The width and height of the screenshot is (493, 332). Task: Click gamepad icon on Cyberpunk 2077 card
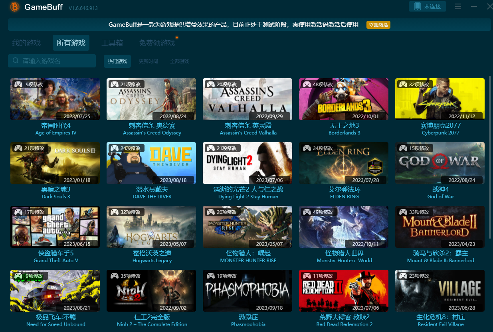[403, 84]
